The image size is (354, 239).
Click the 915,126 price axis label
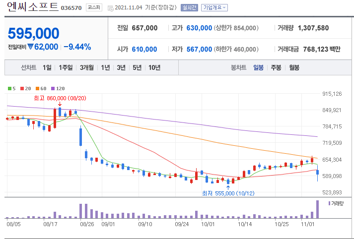[x=332, y=94]
